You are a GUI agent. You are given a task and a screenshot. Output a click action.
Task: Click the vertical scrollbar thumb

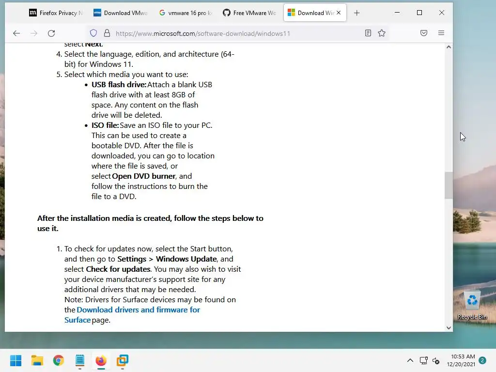[x=449, y=186]
